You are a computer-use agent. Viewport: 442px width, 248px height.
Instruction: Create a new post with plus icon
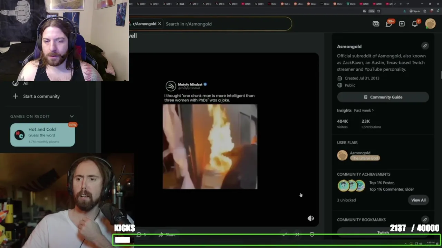click(x=402, y=24)
